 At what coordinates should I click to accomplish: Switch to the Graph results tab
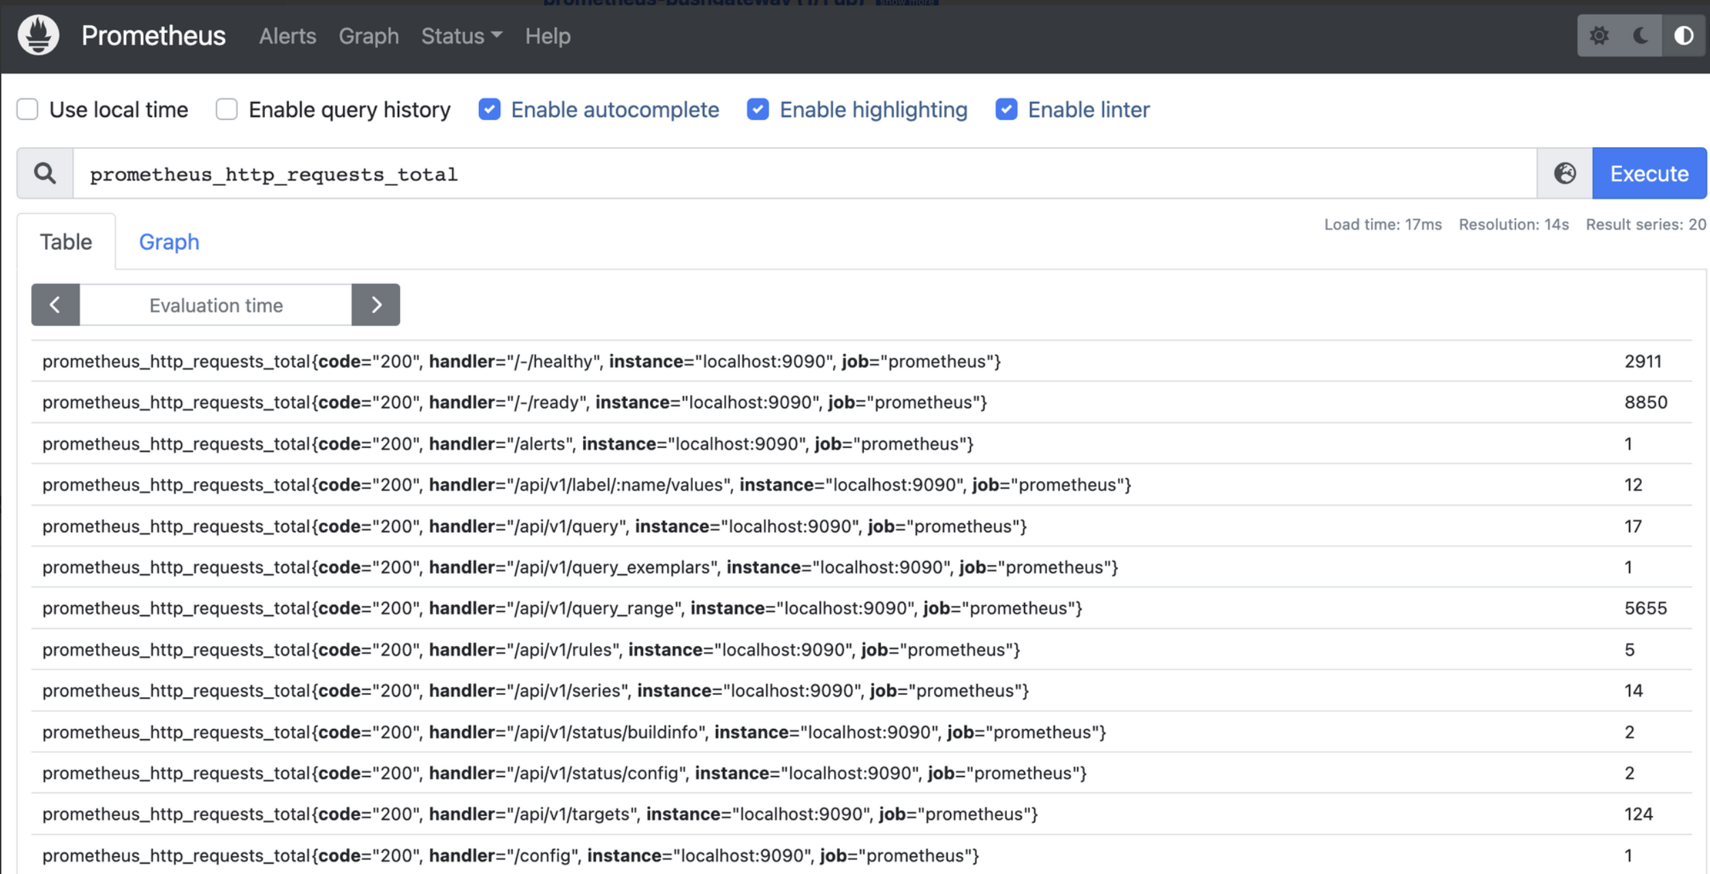[x=169, y=242]
